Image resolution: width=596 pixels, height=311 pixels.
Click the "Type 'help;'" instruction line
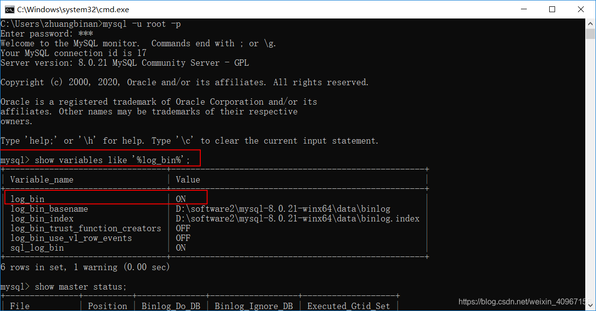pos(190,141)
